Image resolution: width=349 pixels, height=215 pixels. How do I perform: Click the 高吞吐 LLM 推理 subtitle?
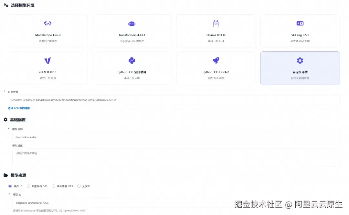point(300,41)
